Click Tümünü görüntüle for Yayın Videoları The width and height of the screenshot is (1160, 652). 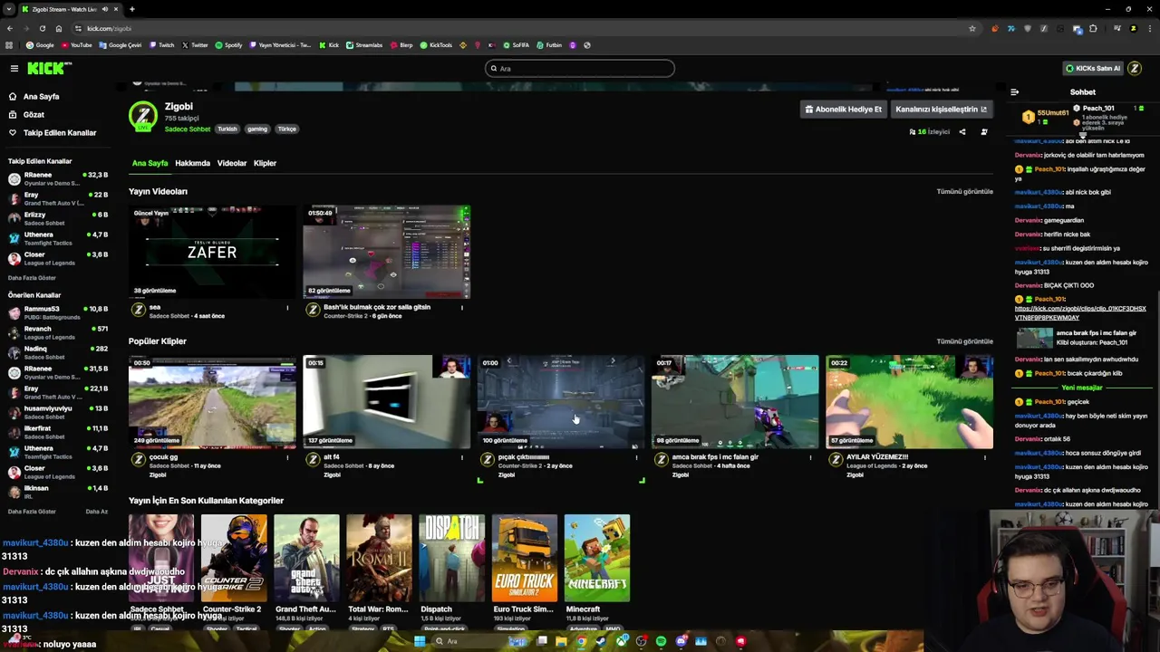964,192
